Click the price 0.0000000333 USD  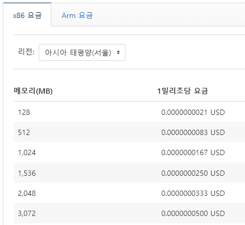tap(193, 193)
